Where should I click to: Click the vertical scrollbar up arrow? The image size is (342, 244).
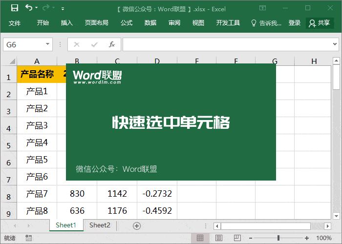(x=336, y=61)
